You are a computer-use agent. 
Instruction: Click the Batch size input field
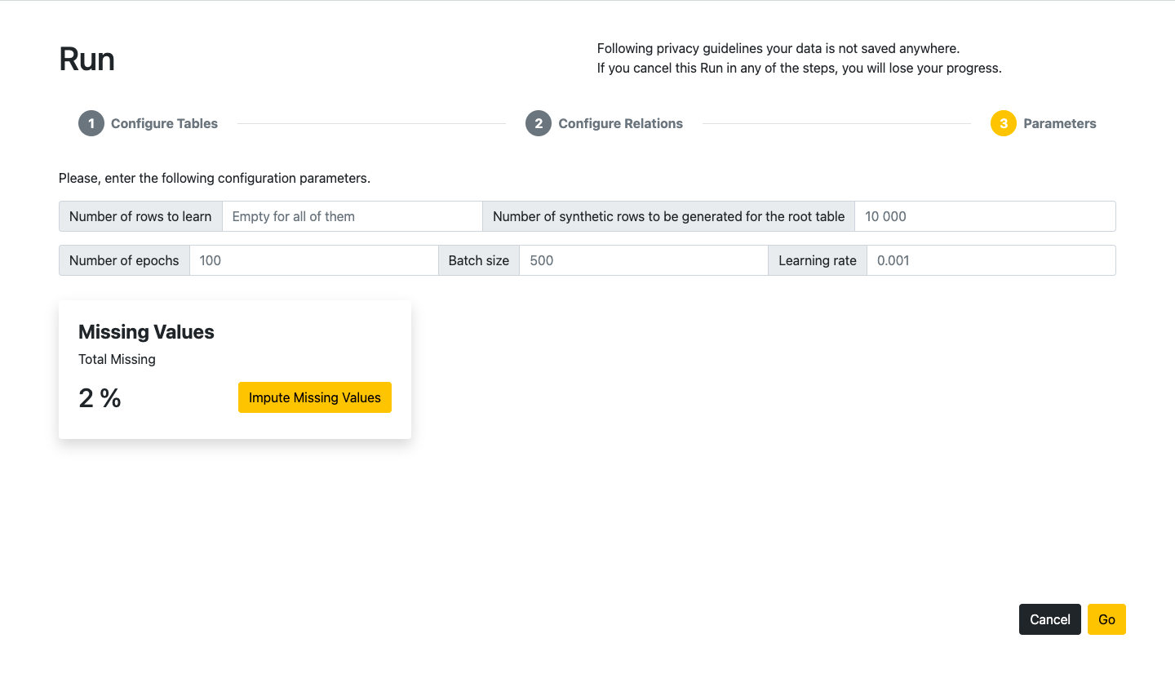point(643,261)
